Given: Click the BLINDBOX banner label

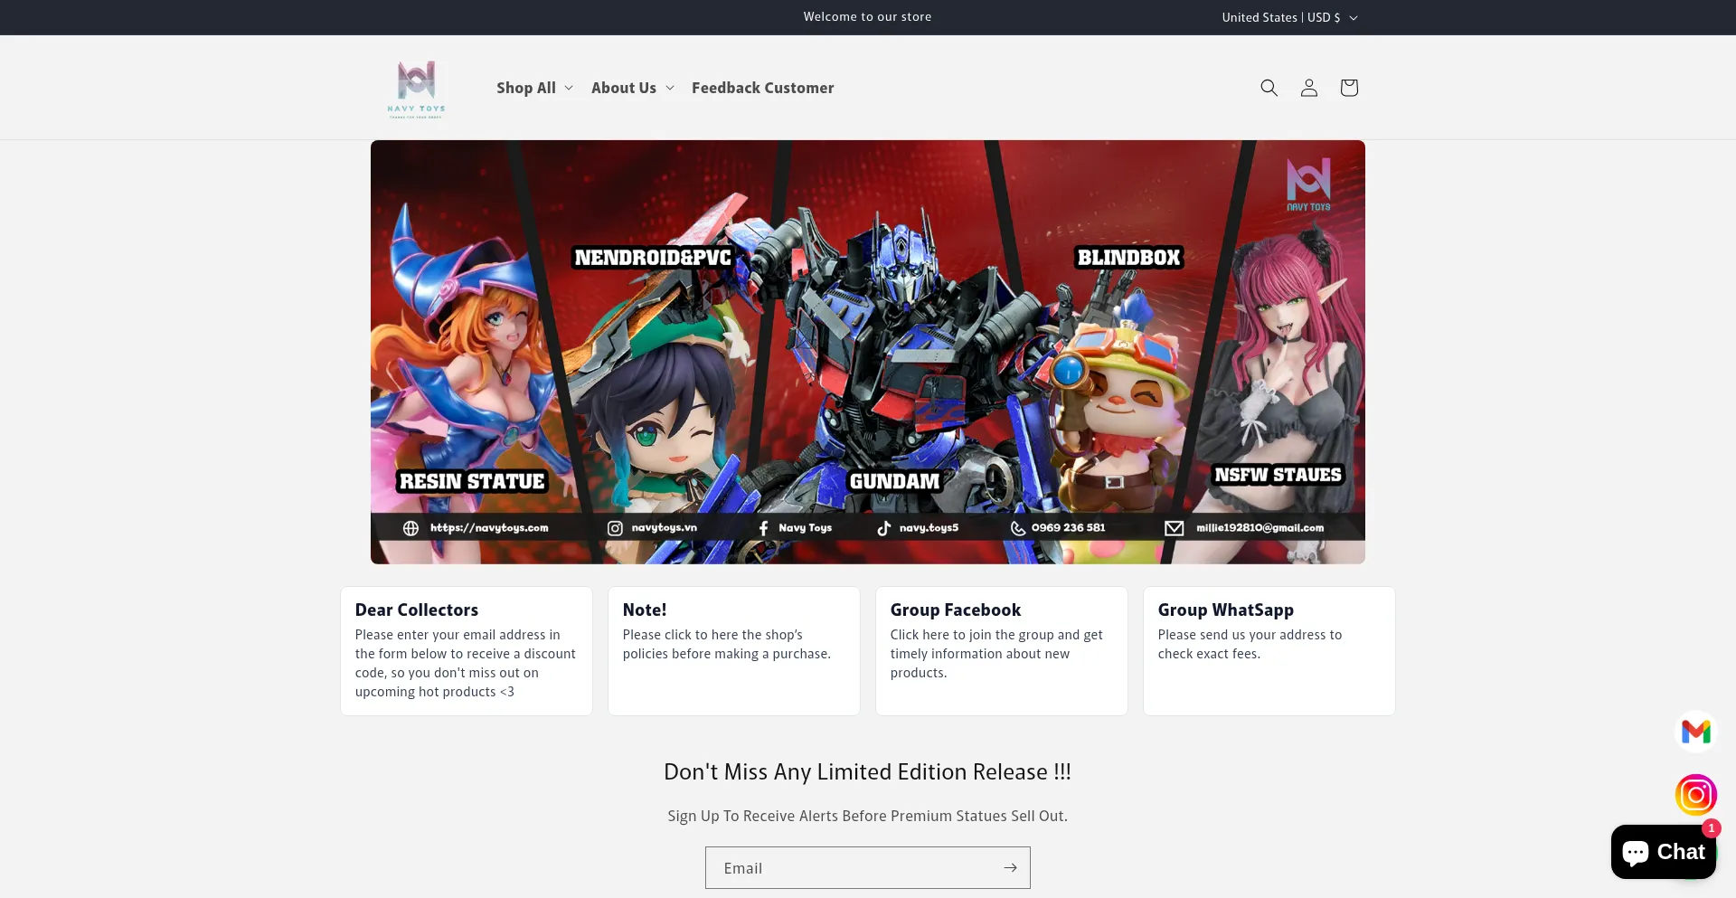Looking at the screenshot, I should [1129, 258].
